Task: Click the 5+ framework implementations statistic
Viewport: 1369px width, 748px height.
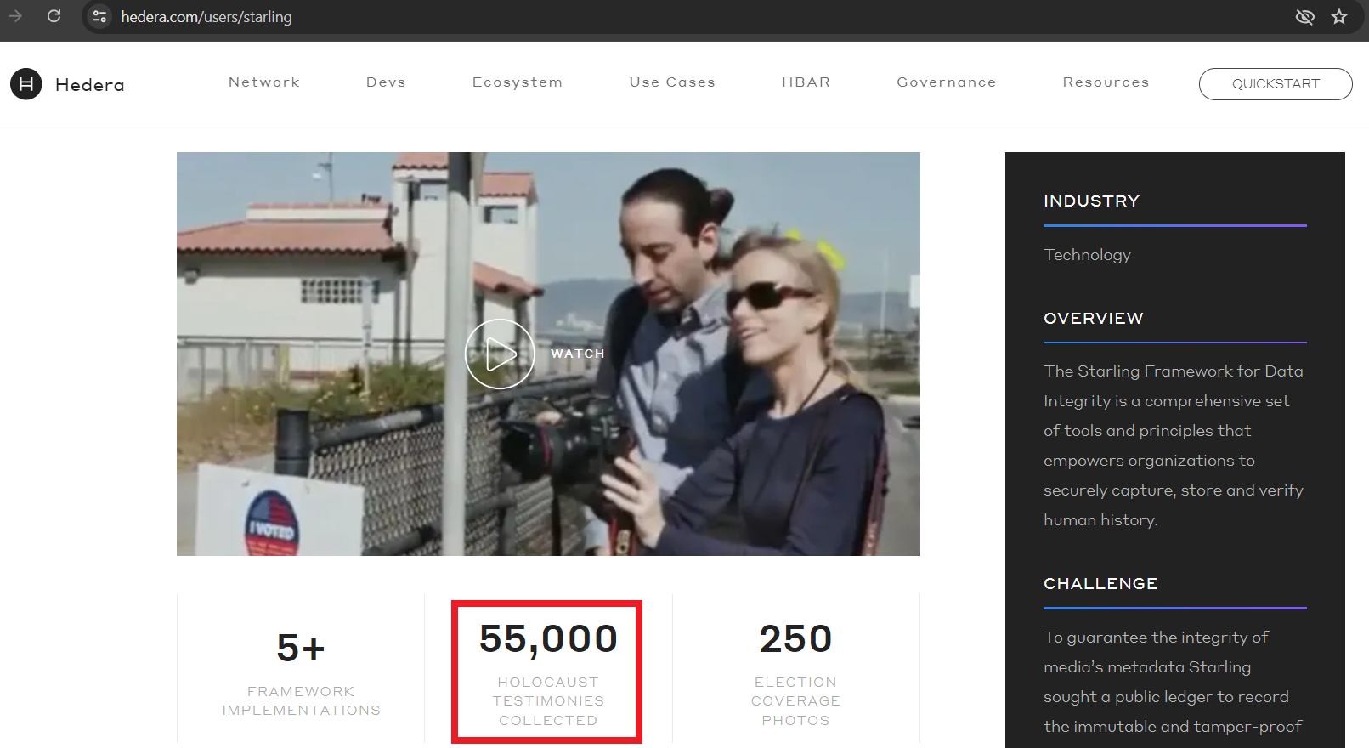Action: pyautogui.click(x=301, y=648)
